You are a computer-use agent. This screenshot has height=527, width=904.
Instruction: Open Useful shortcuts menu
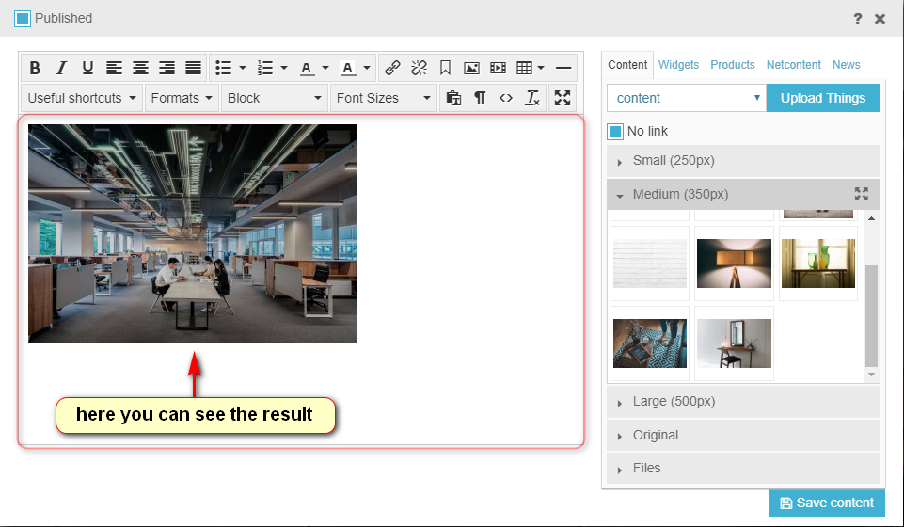[x=82, y=98]
